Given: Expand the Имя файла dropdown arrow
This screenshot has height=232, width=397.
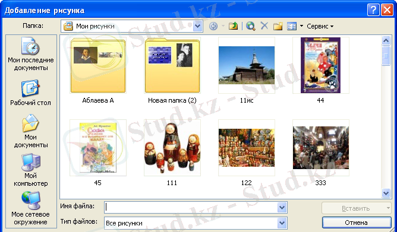Looking at the screenshot, I should 282,208.
